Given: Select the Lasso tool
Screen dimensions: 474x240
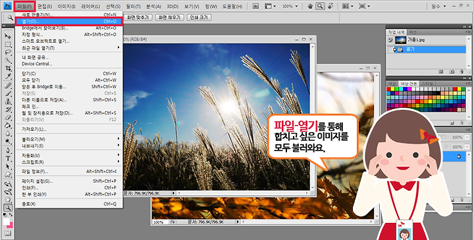Looking at the screenshot, I should [8, 52].
